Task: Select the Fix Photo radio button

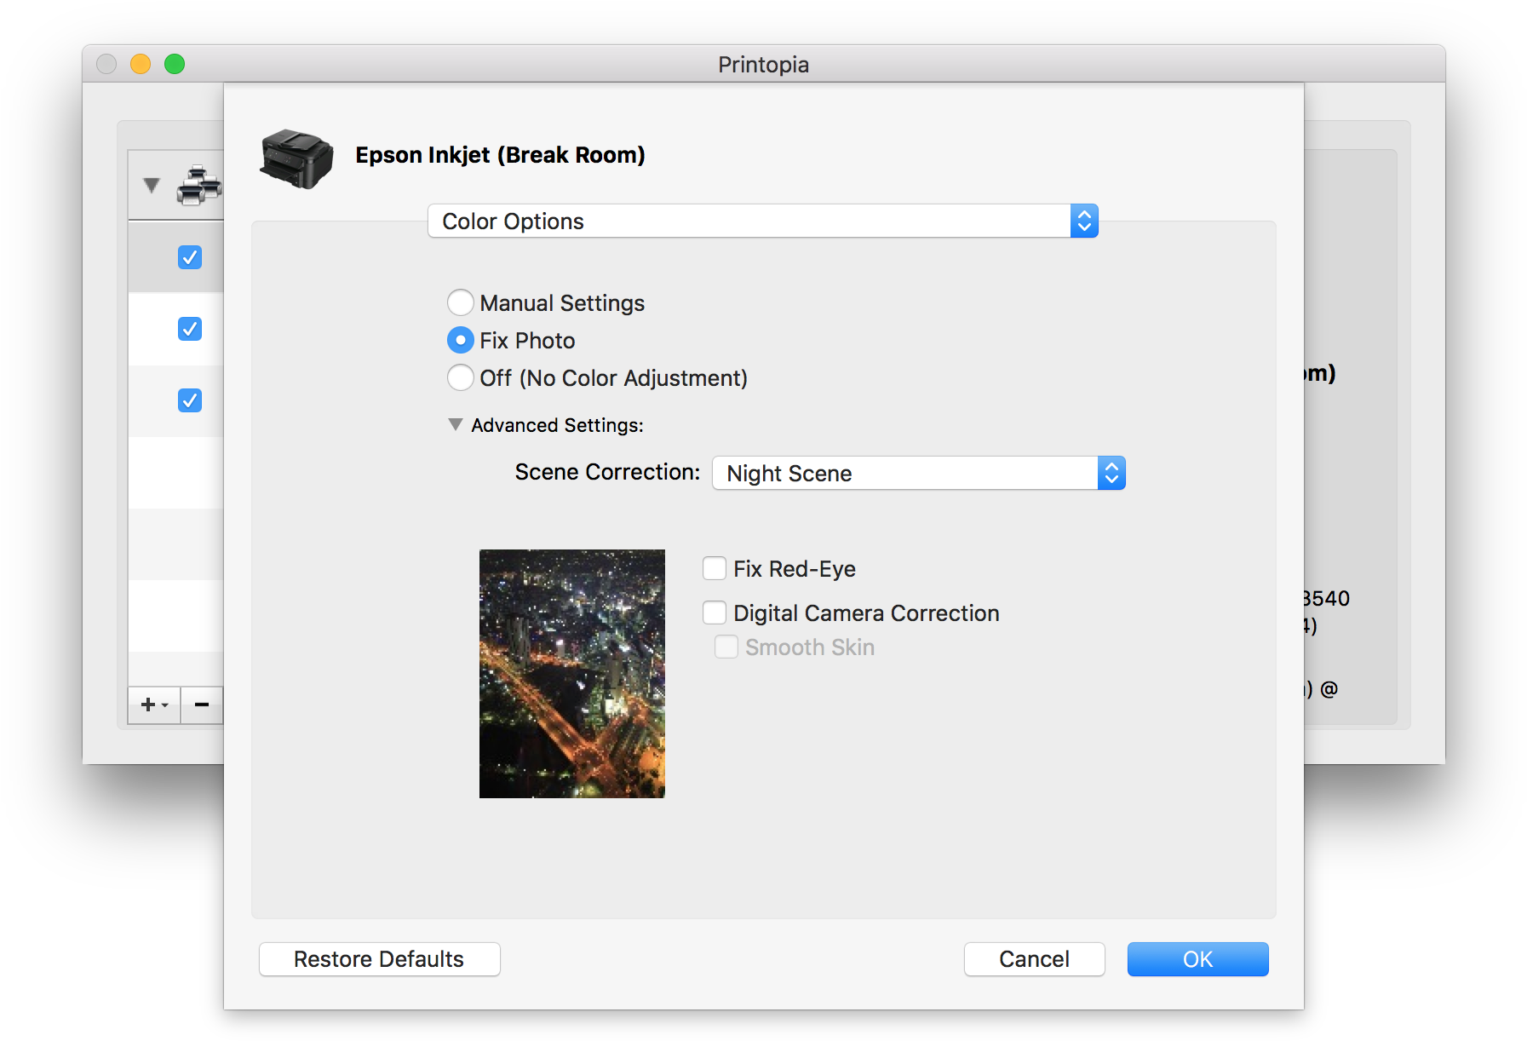Action: tap(461, 340)
